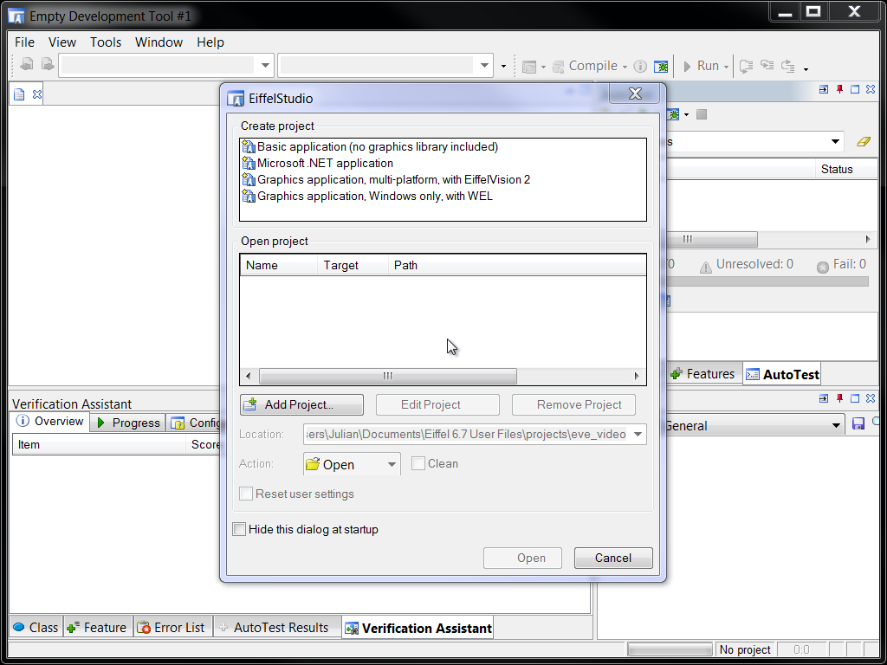Pin the AutoTest panel with the red pin
The height and width of the screenshot is (665, 887).
[839, 89]
